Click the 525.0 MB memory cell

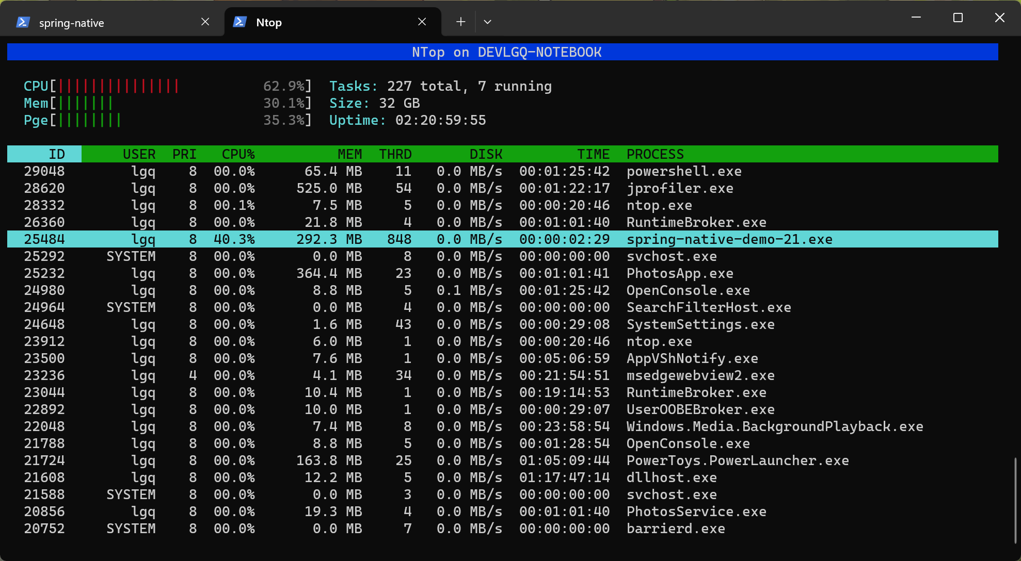pyautogui.click(x=329, y=188)
